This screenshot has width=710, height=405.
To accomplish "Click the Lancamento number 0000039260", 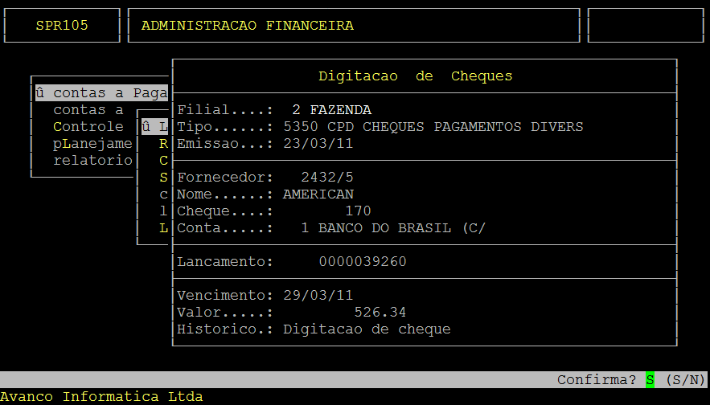I will (x=363, y=262).
